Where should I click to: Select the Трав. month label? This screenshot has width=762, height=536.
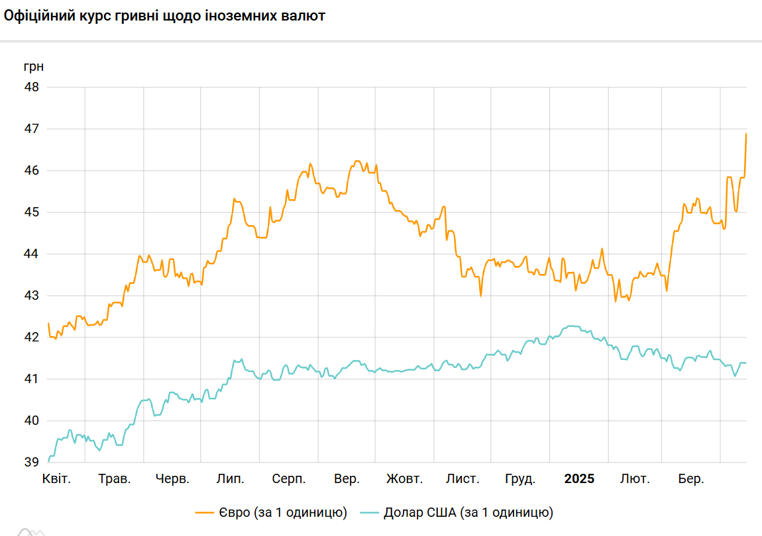click(115, 479)
